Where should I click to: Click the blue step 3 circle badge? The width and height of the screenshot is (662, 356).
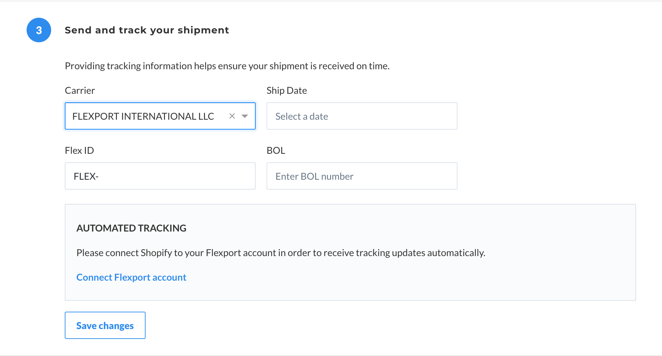tap(39, 30)
